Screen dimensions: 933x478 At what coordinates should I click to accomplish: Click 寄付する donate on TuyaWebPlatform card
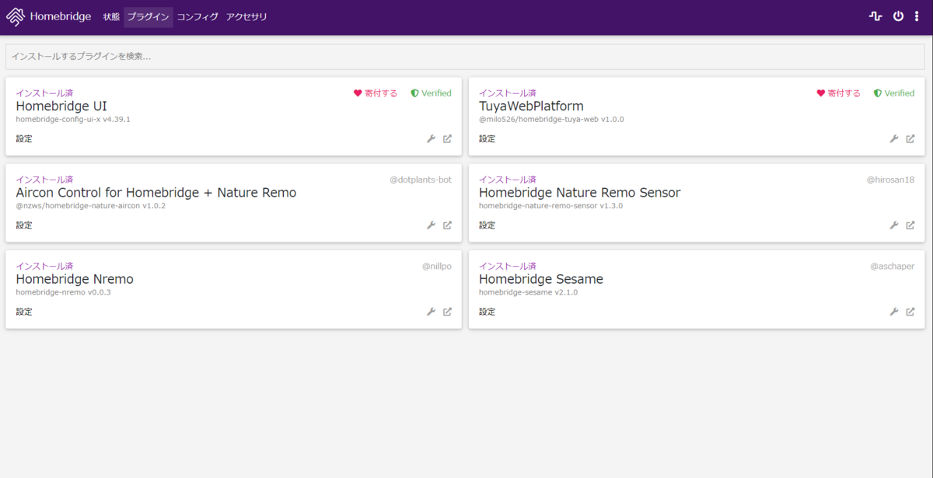839,93
